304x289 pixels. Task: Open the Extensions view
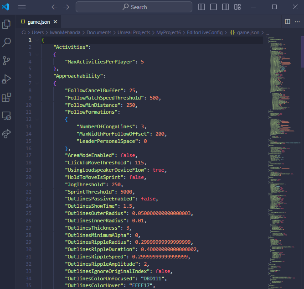click(7, 97)
